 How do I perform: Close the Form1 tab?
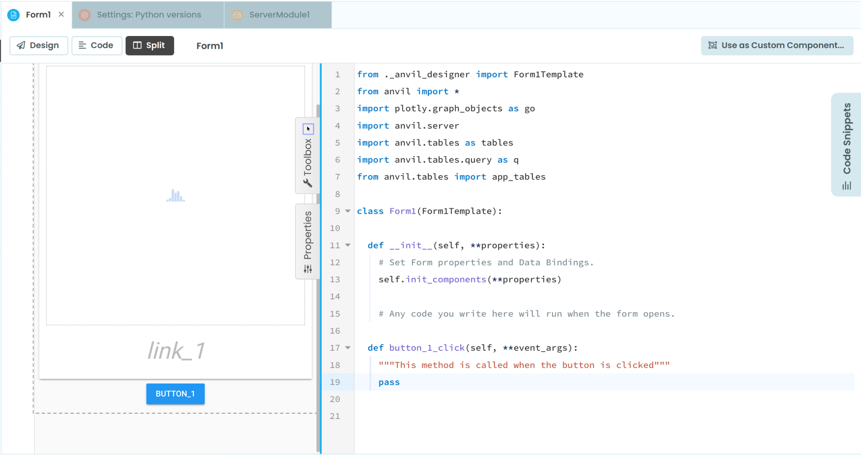[x=61, y=14]
